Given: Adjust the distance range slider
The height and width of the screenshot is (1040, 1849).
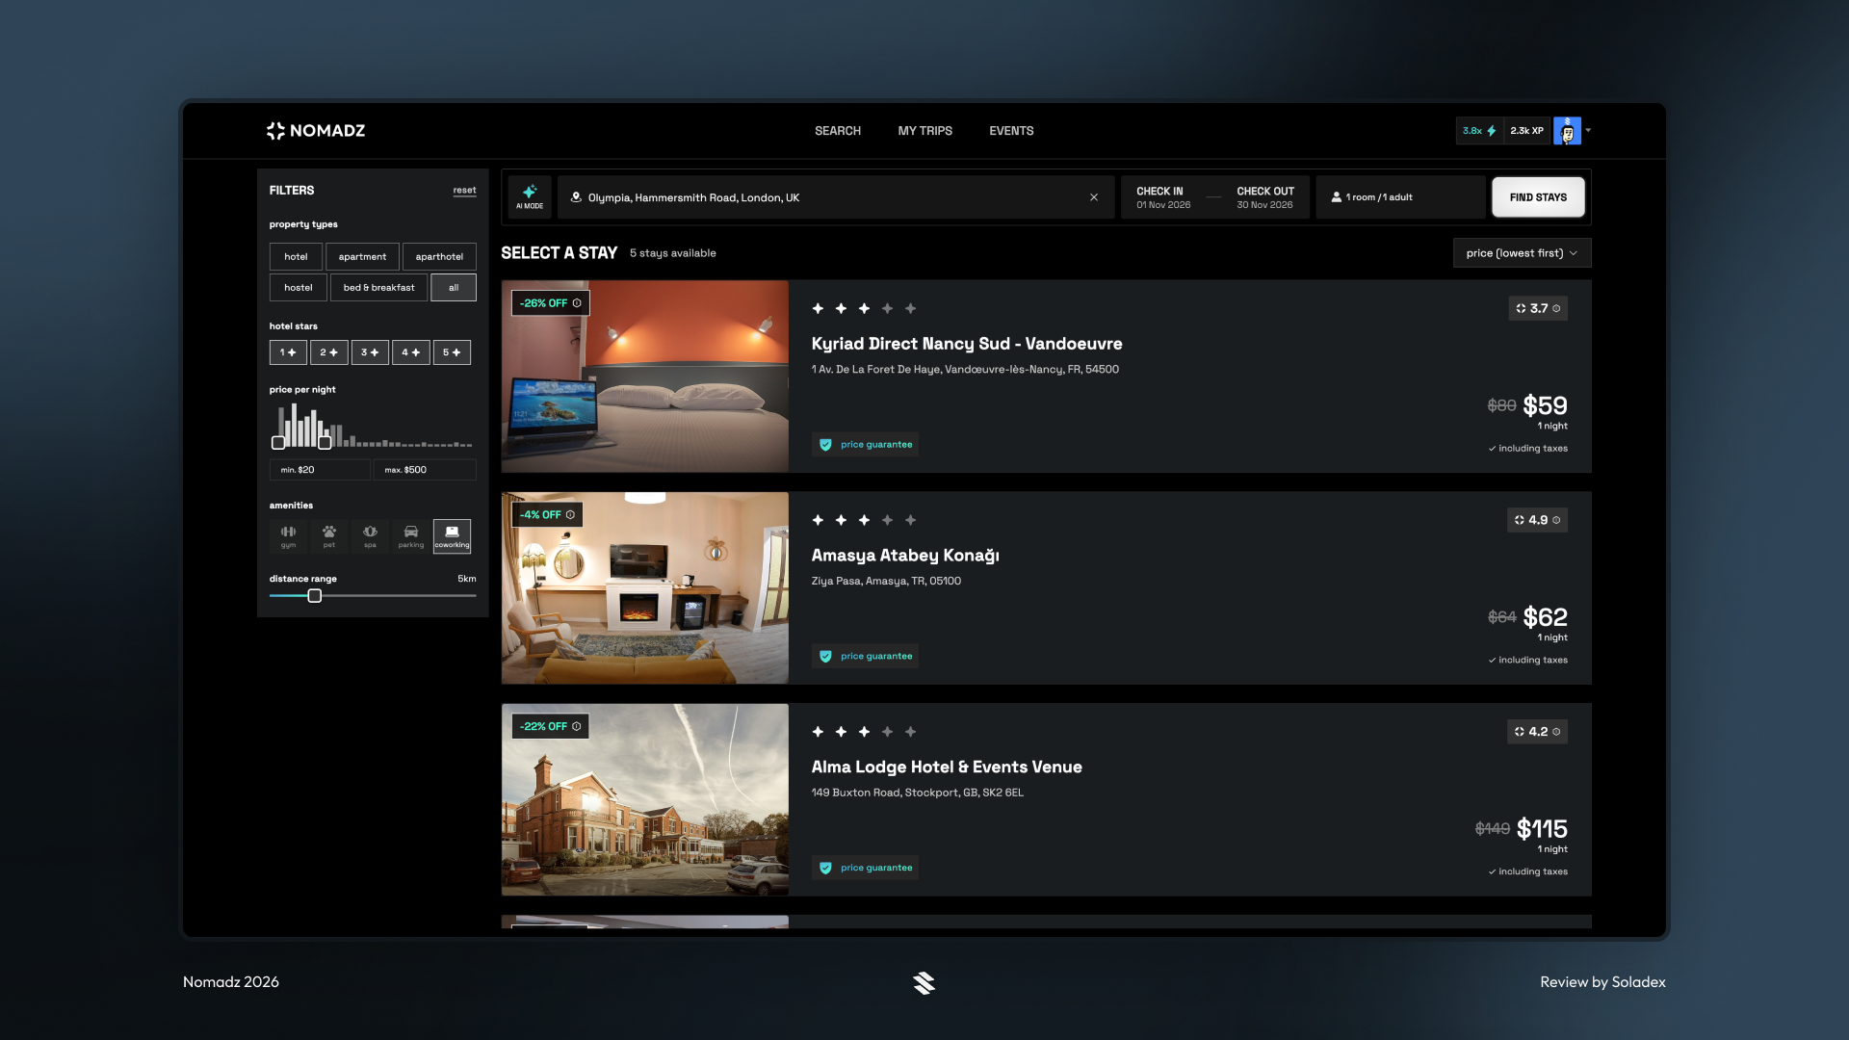Looking at the screenshot, I should [314, 596].
